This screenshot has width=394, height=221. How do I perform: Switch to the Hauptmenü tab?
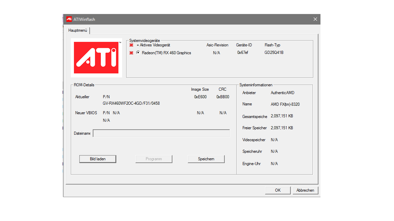pos(78,30)
